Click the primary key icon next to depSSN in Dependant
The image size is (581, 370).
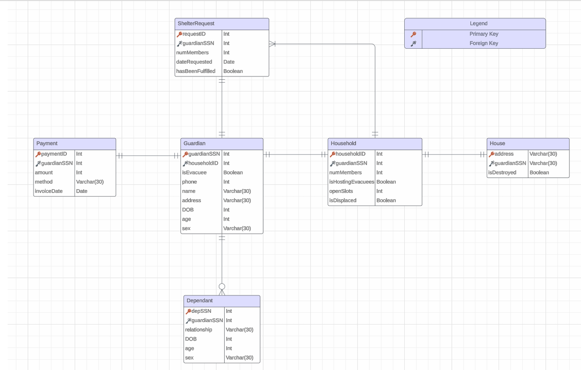click(x=189, y=311)
